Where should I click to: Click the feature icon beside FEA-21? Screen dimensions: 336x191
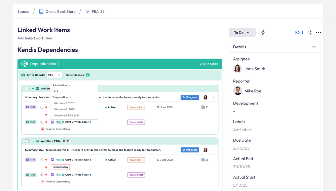(52, 160)
